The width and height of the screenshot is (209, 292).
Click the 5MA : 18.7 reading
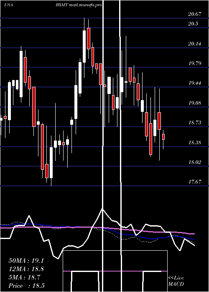[24, 277]
